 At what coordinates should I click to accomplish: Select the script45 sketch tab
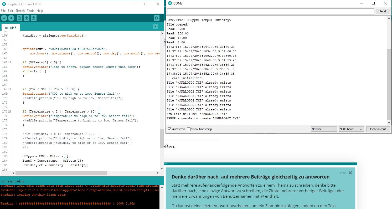(x=11, y=27)
